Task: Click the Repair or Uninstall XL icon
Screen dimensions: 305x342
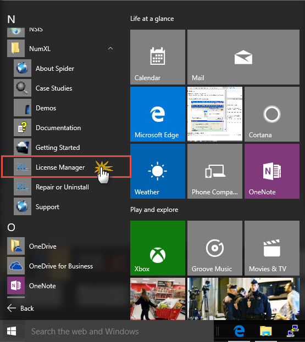Action: tap(23, 187)
